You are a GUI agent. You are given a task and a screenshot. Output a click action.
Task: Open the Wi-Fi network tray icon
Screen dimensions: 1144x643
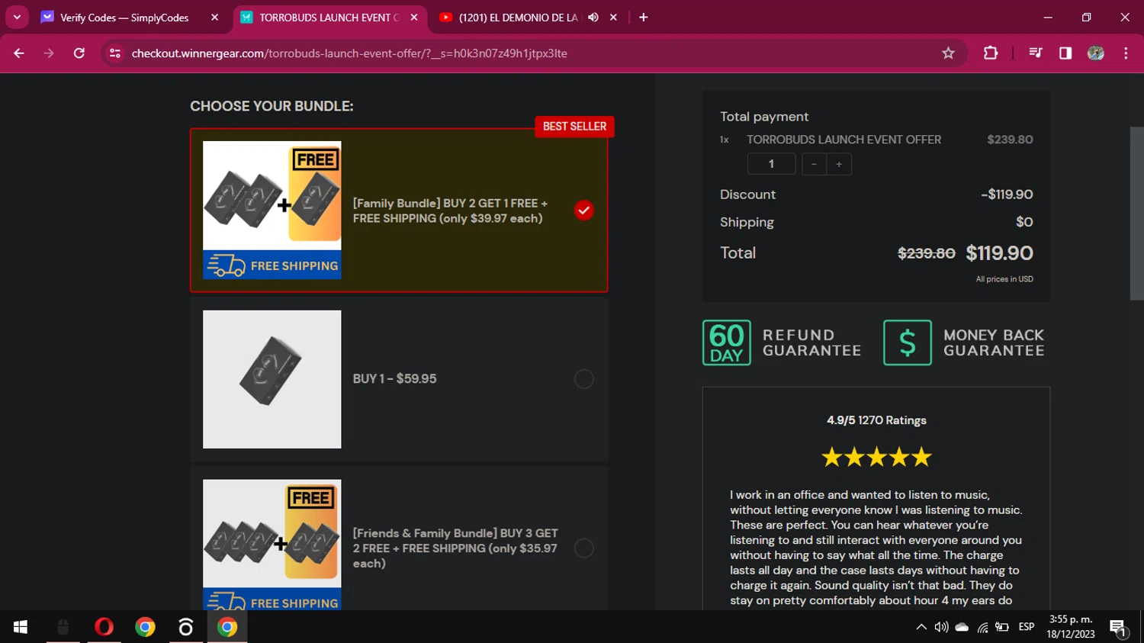[x=982, y=627]
